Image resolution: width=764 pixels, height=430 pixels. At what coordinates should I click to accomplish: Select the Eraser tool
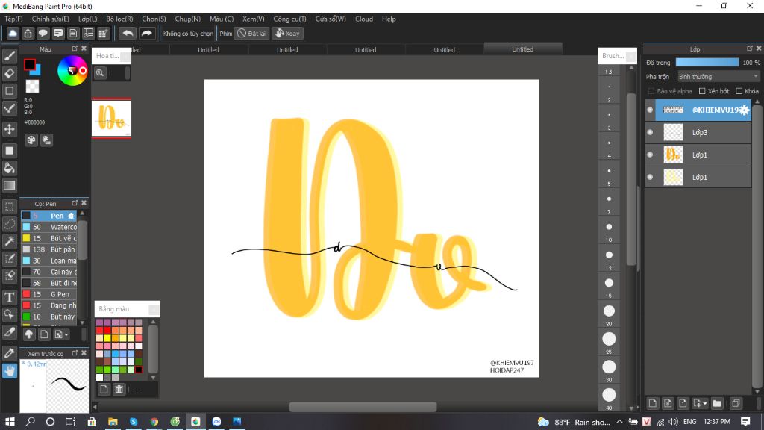tap(9, 73)
